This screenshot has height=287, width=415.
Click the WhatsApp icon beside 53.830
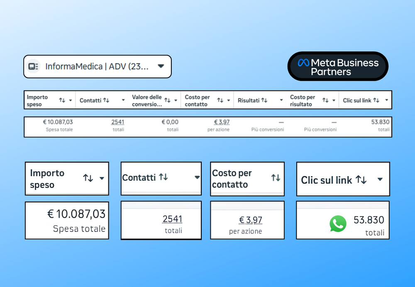(338, 224)
